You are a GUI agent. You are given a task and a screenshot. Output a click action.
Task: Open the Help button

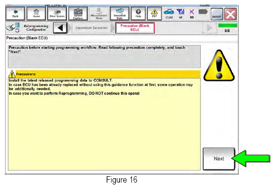(x=138, y=14)
